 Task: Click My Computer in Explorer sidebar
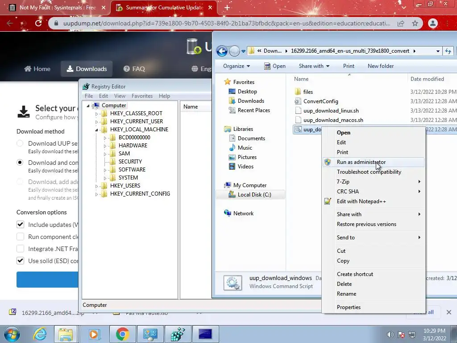(250, 185)
